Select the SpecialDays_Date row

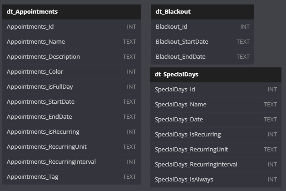[x=216, y=120]
